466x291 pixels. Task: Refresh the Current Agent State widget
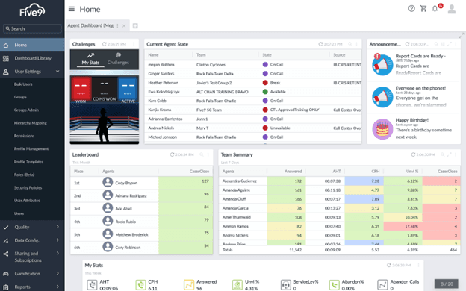tap(320, 44)
